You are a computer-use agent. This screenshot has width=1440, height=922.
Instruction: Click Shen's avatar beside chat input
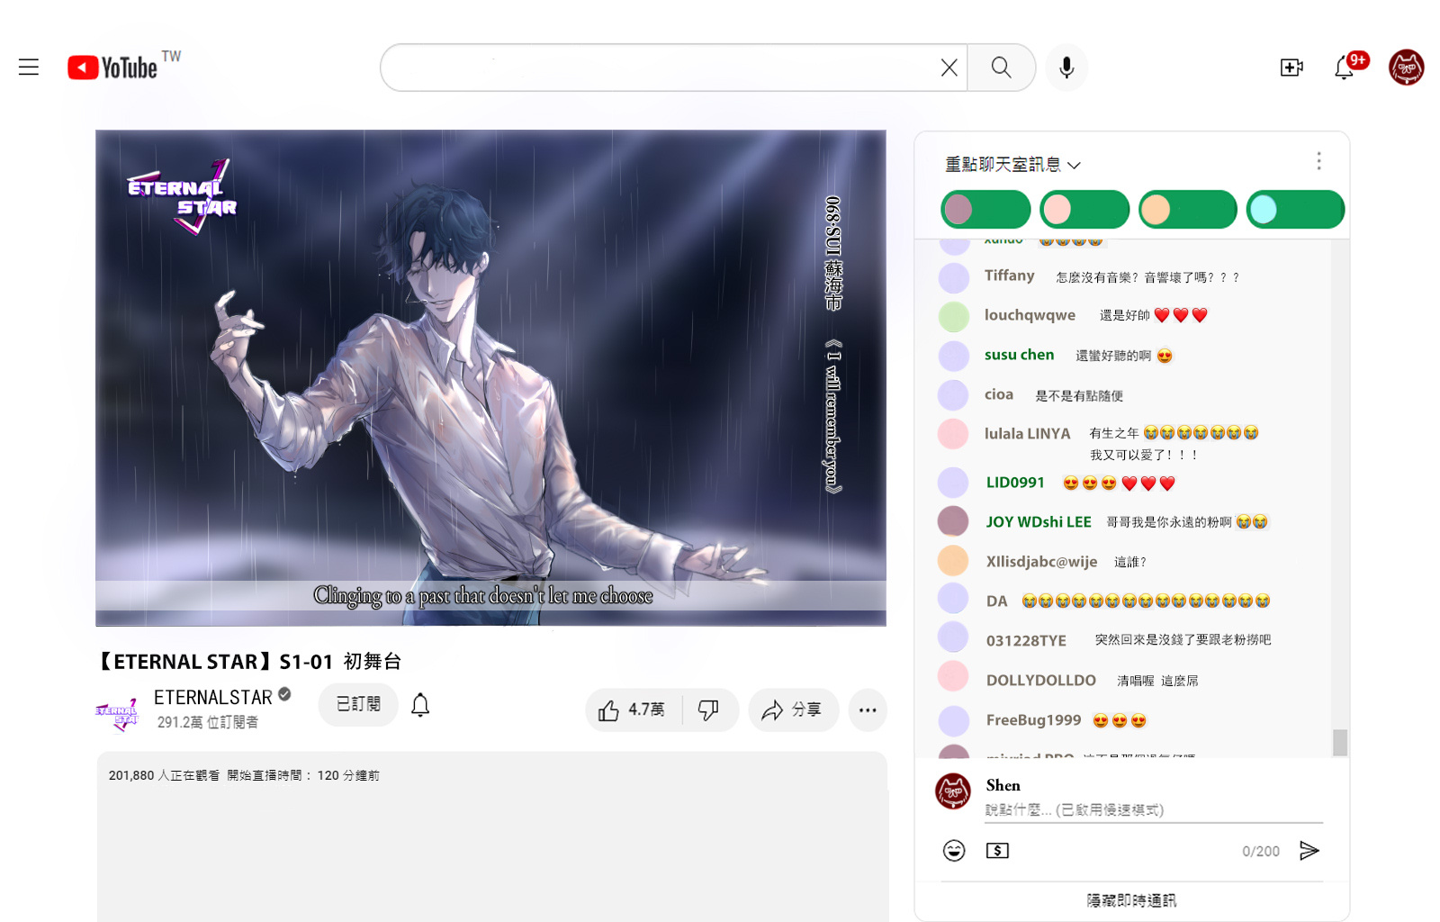[953, 791]
